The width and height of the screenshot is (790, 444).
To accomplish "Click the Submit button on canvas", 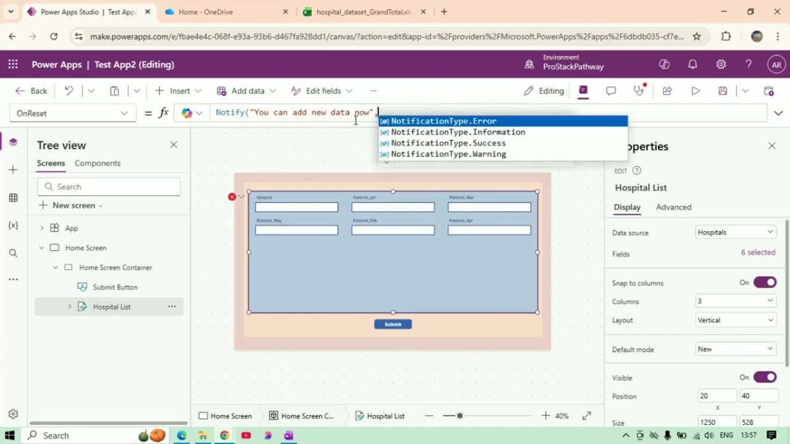I will [x=393, y=324].
